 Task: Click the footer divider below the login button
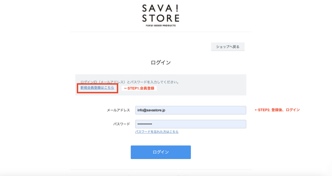pyautogui.click(x=161, y=170)
